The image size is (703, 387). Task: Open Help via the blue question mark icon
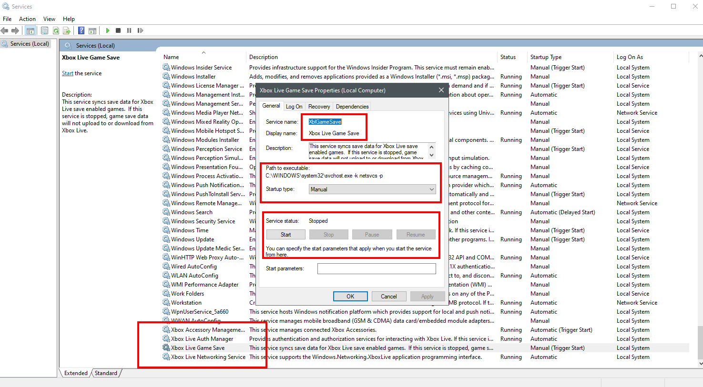[81, 30]
